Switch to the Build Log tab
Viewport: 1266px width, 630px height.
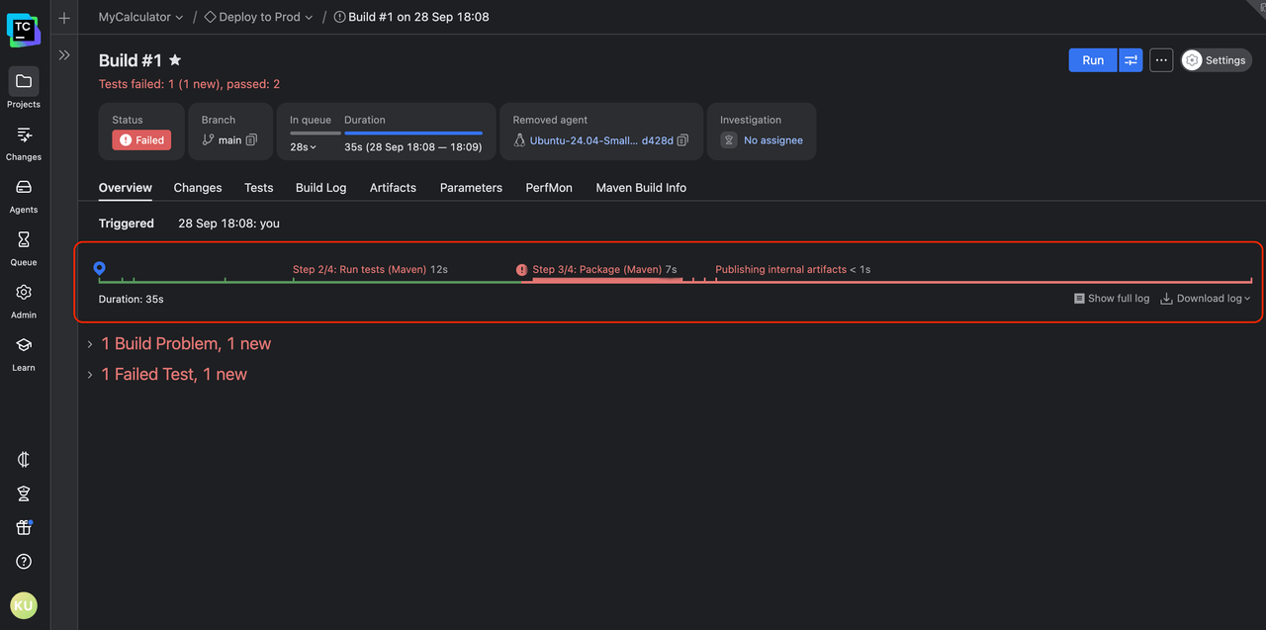[x=320, y=188]
